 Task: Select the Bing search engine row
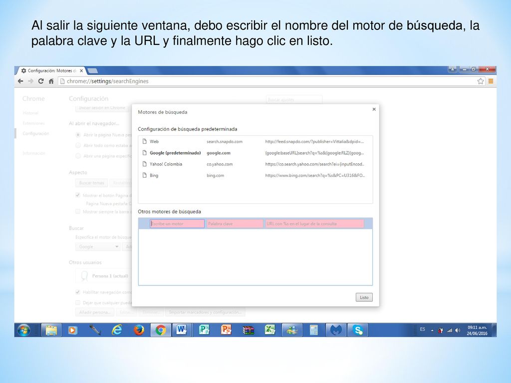coord(255,176)
